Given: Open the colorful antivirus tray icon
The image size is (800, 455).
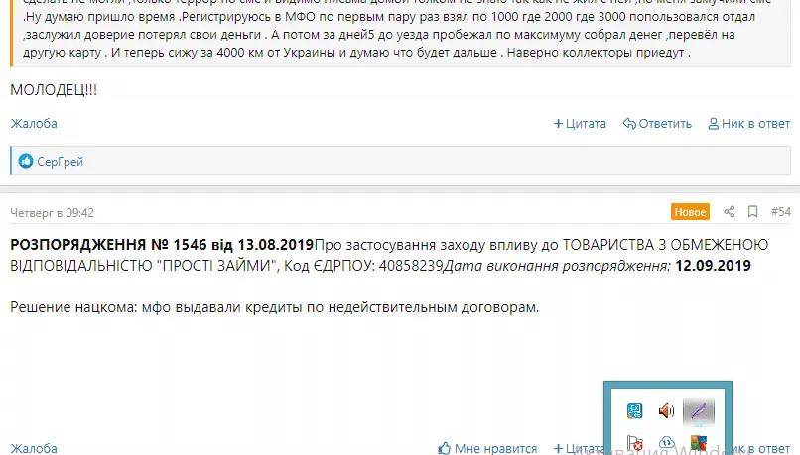Looking at the screenshot, I should coord(700,443).
